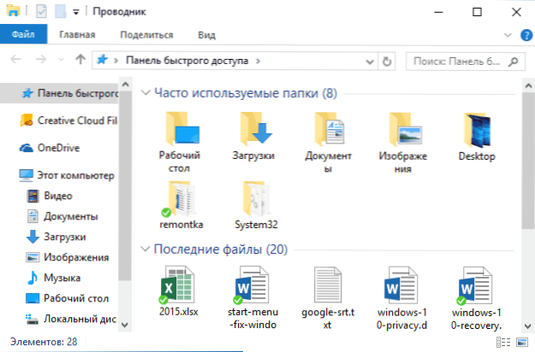Go up one folder level arrow

80,60
